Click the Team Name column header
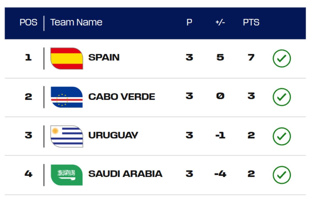 click(76, 22)
